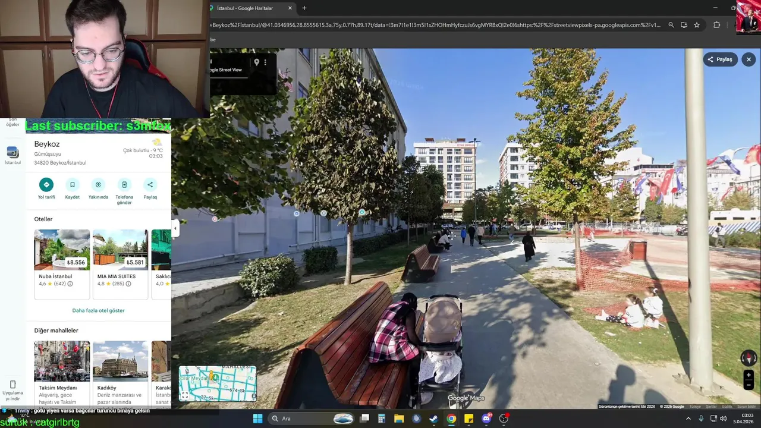Click Nuba İstanbul rating info icon
761x428 pixels.
[70, 284]
